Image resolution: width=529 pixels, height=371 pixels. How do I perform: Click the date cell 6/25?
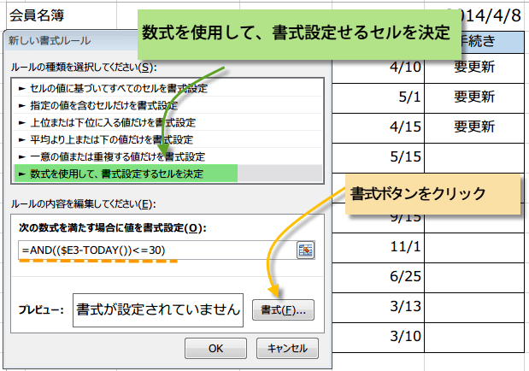click(378, 278)
